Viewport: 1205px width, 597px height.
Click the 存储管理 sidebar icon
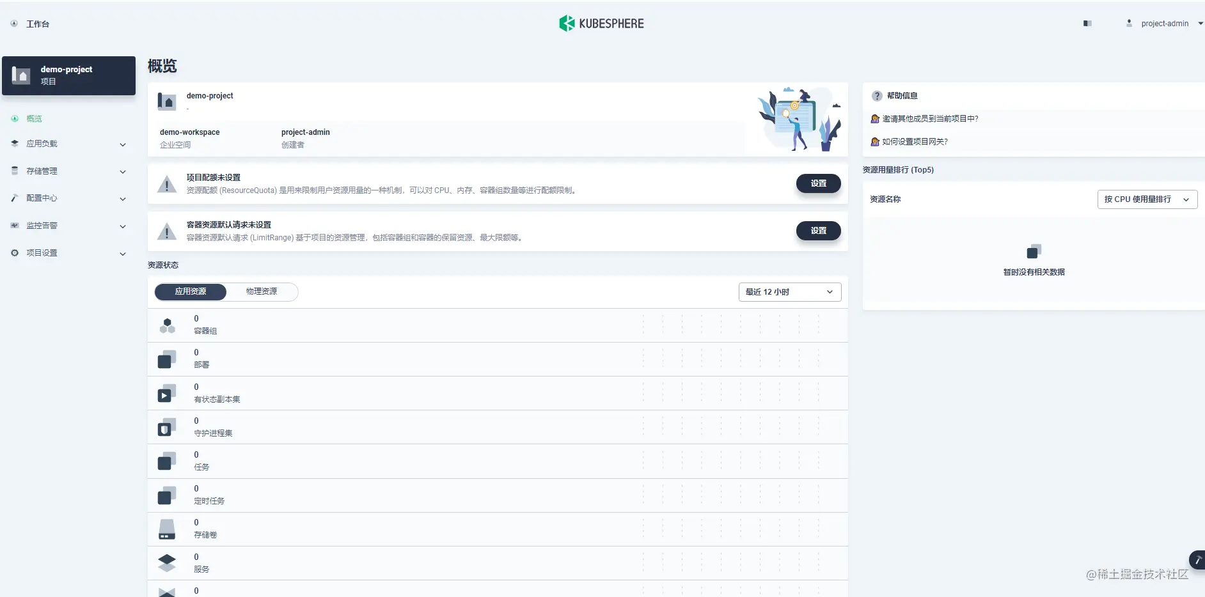tap(15, 171)
